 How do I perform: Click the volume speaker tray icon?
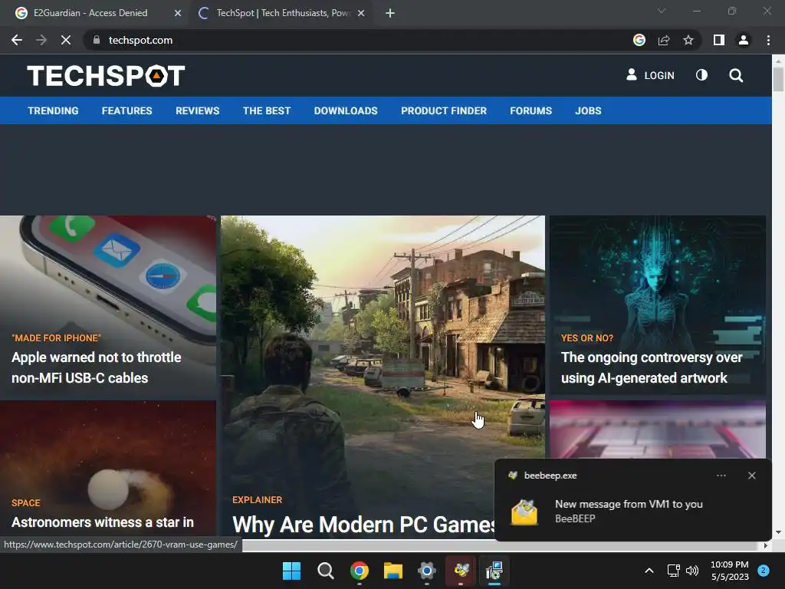click(x=692, y=571)
